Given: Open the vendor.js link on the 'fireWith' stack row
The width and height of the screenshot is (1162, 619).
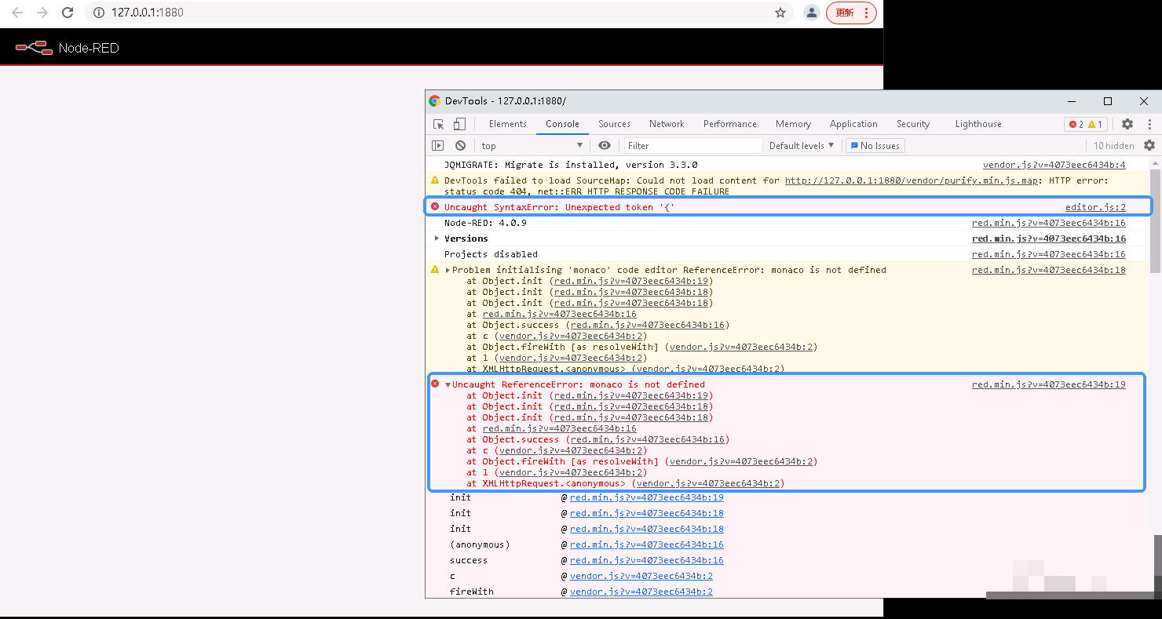Looking at the screenshot, I should [x=641, y=592].
